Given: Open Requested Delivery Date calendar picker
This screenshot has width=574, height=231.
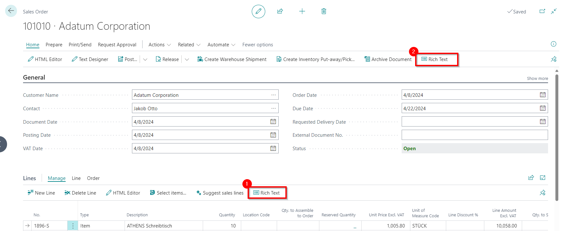Looking at the screenshot, I should (x=543, y=121).
